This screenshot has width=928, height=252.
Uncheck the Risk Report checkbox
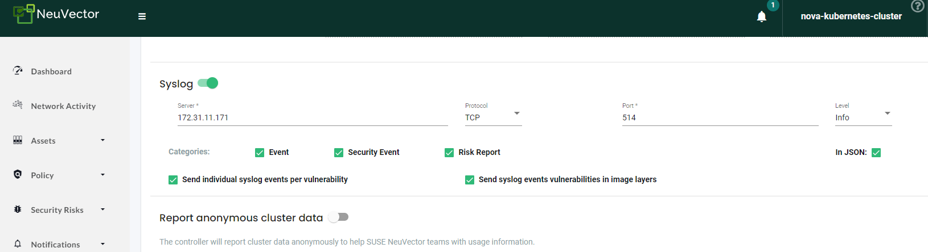[449, 153]
